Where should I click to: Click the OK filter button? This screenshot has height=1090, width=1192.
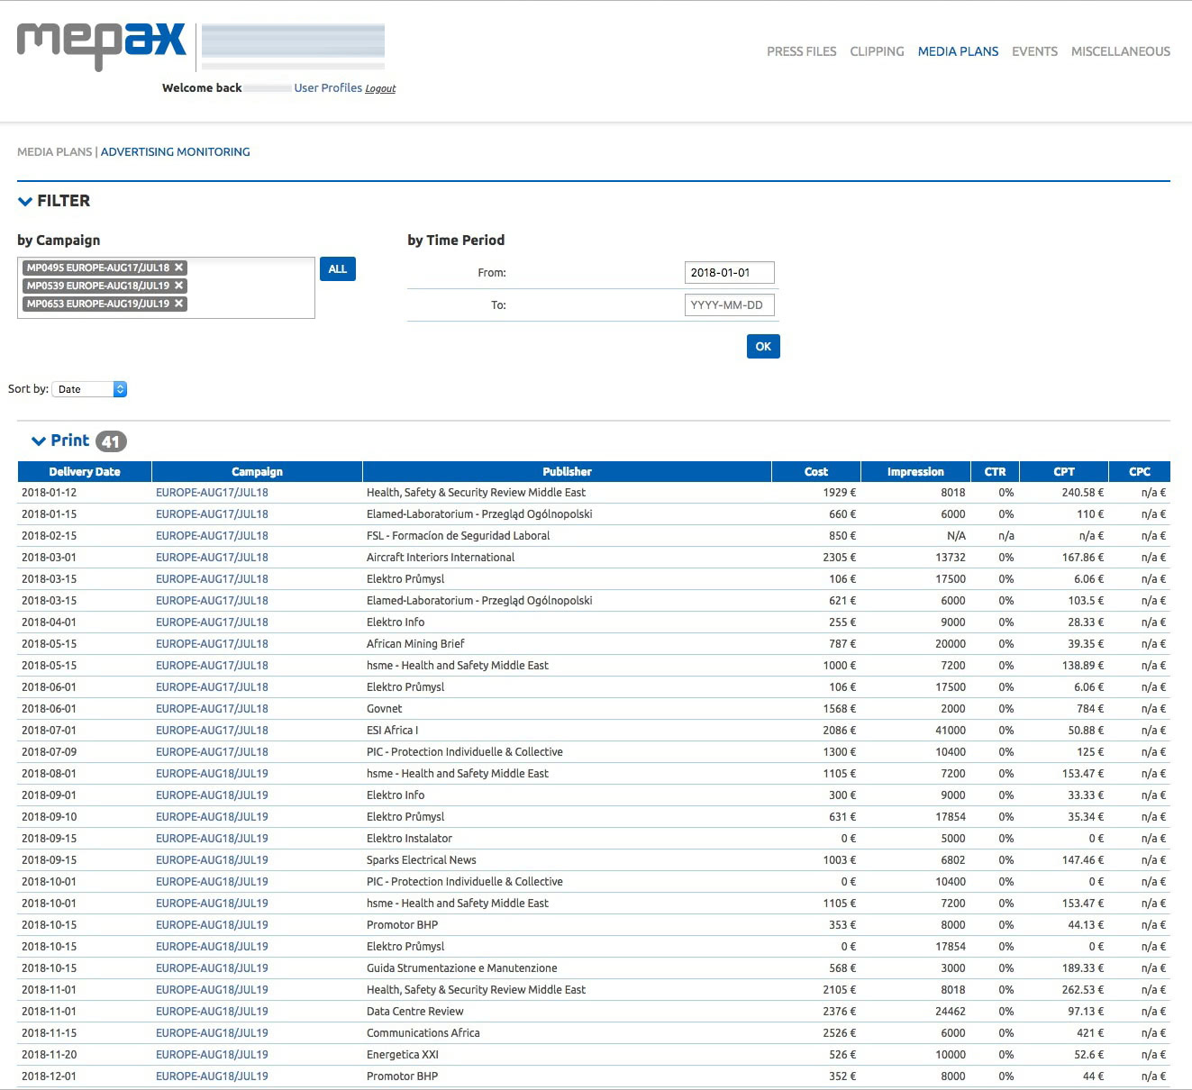[763, 347]
